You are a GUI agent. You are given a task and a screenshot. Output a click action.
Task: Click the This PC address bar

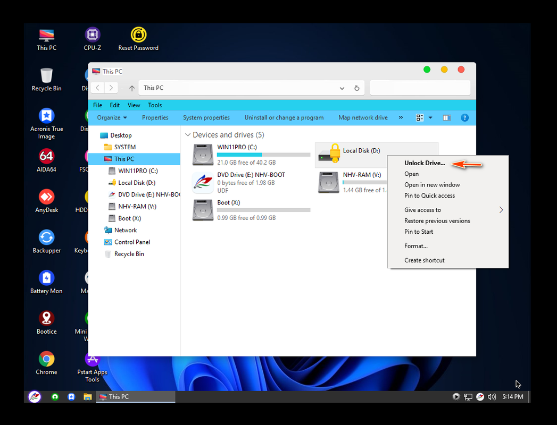pos(252,88)
